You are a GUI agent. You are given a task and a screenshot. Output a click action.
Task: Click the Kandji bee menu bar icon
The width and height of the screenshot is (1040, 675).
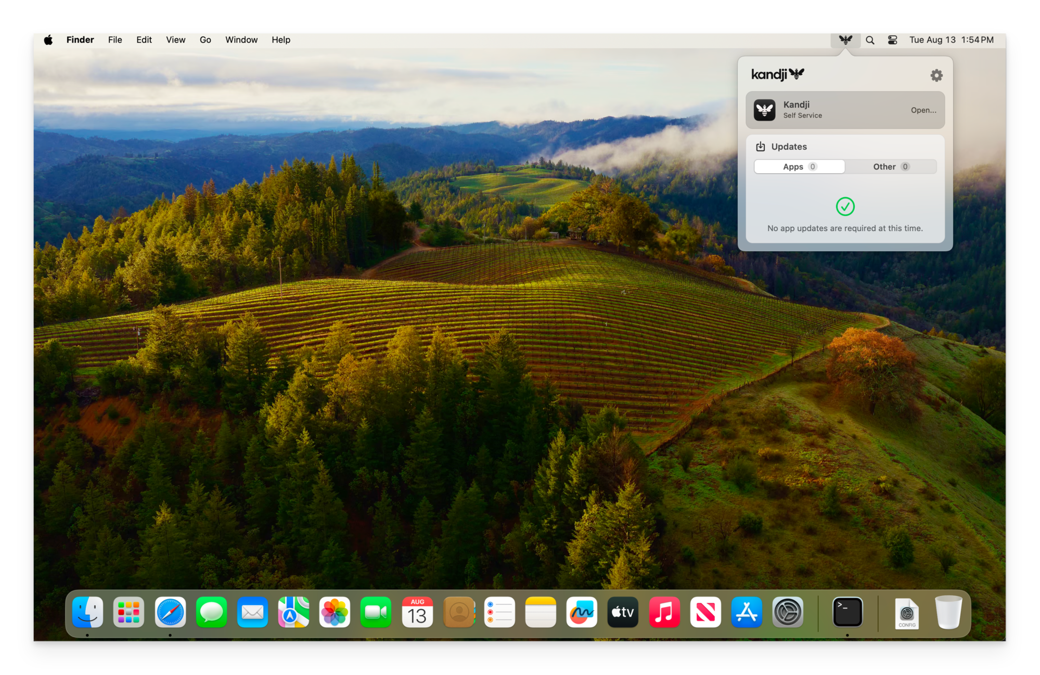point(845,40)
